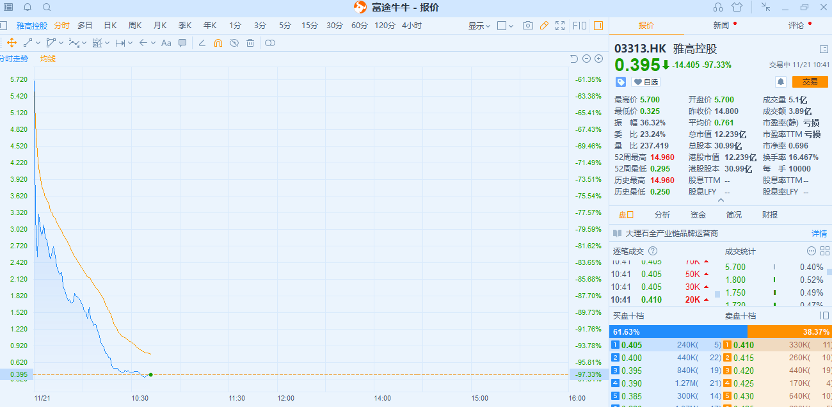This screenshot has height=407, width=832.
Task: Open the skin theme shirt icon
Action: [737, 7]
